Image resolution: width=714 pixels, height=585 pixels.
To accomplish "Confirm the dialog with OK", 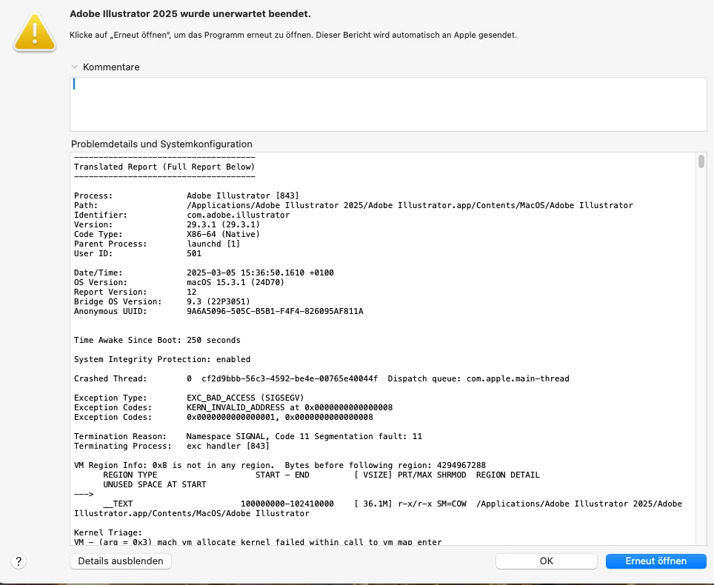I will [x=546, y=561].
